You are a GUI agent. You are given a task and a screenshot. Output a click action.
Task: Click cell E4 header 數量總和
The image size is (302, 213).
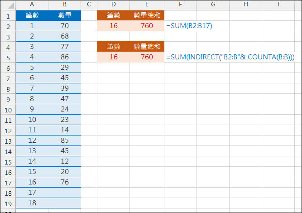coord(147,47)
